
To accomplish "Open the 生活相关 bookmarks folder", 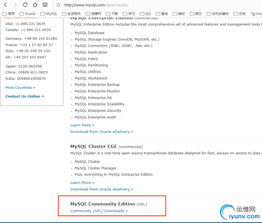I will [x=71, y=14].
